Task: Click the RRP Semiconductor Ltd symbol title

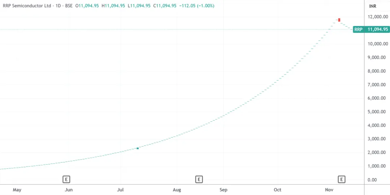Action: pyautogui.click(x=27, y=6)
